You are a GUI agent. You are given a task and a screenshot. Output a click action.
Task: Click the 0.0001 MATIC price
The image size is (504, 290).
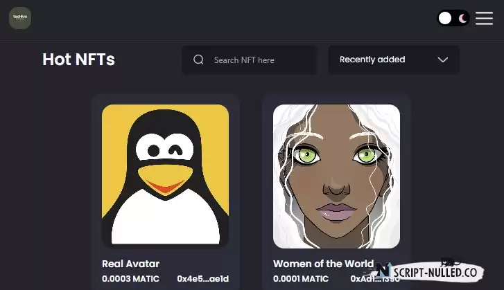click(301, 279)
